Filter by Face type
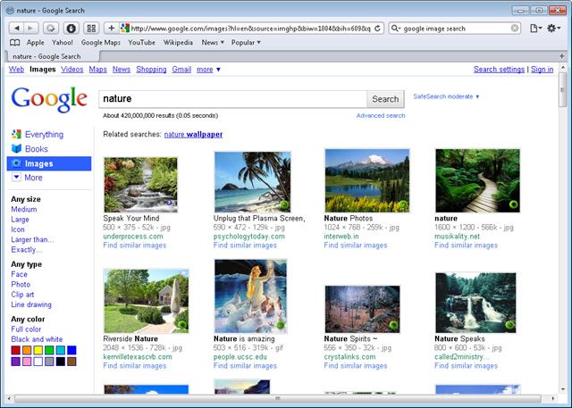The height and width of the screenshot is (408, 572). click(19, 274)
